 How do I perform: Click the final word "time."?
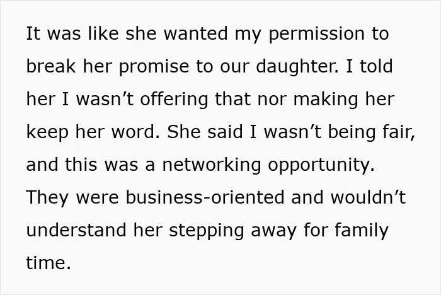(x=49, y=262)
